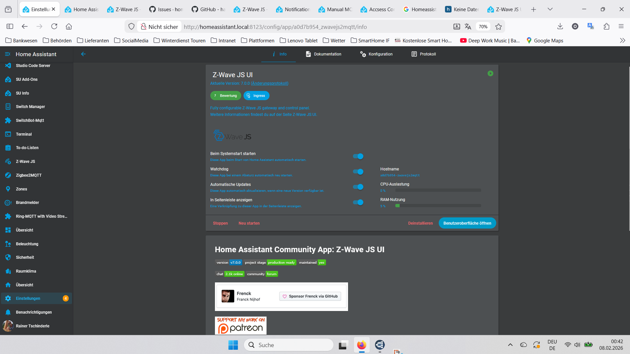Open the Firefox application menu
The width and height of the screenshot is (630, 354).
click(x=621, y=27)
